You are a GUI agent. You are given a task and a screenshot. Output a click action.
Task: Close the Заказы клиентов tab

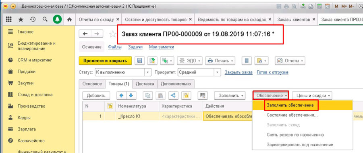314,19
